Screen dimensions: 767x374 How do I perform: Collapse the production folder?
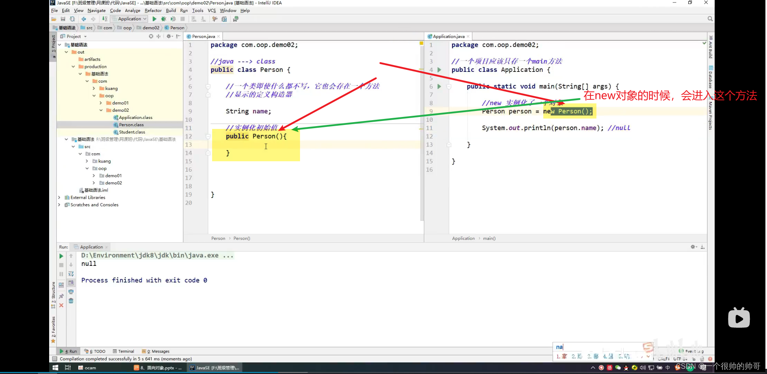pyautogui.click(x=74, y=67)
